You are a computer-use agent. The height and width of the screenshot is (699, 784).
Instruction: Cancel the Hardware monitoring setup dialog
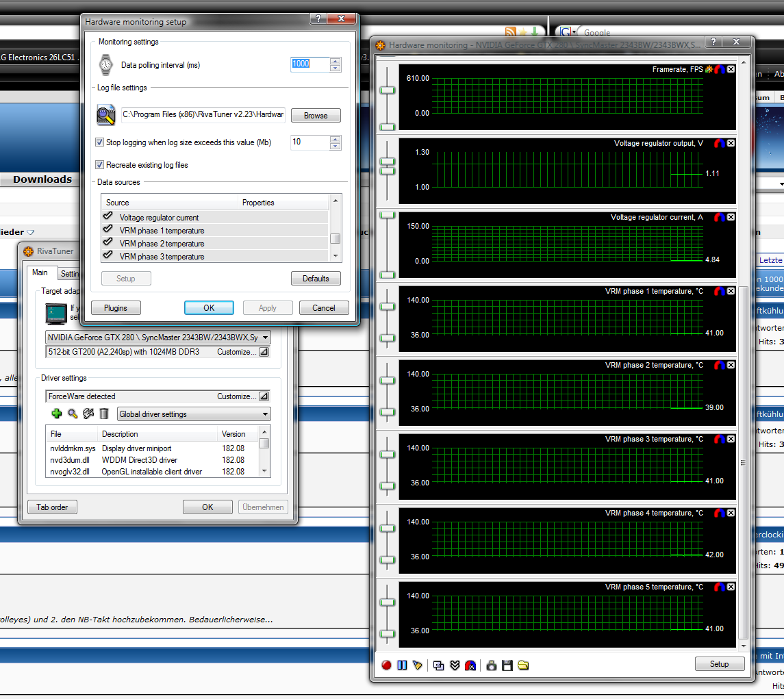[324, 308]
